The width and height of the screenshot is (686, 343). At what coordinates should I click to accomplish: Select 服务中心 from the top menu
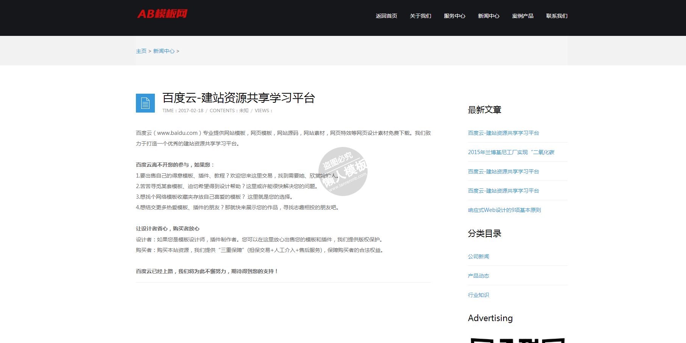click(x=454, y=16)
